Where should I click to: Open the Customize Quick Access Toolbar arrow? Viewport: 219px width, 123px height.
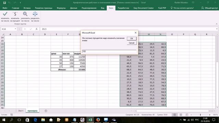(21, 3)
